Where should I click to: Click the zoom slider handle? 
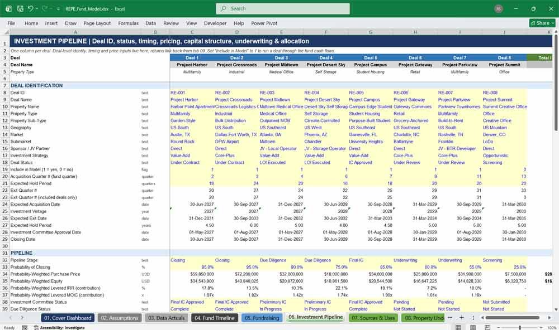click(520, 327)
